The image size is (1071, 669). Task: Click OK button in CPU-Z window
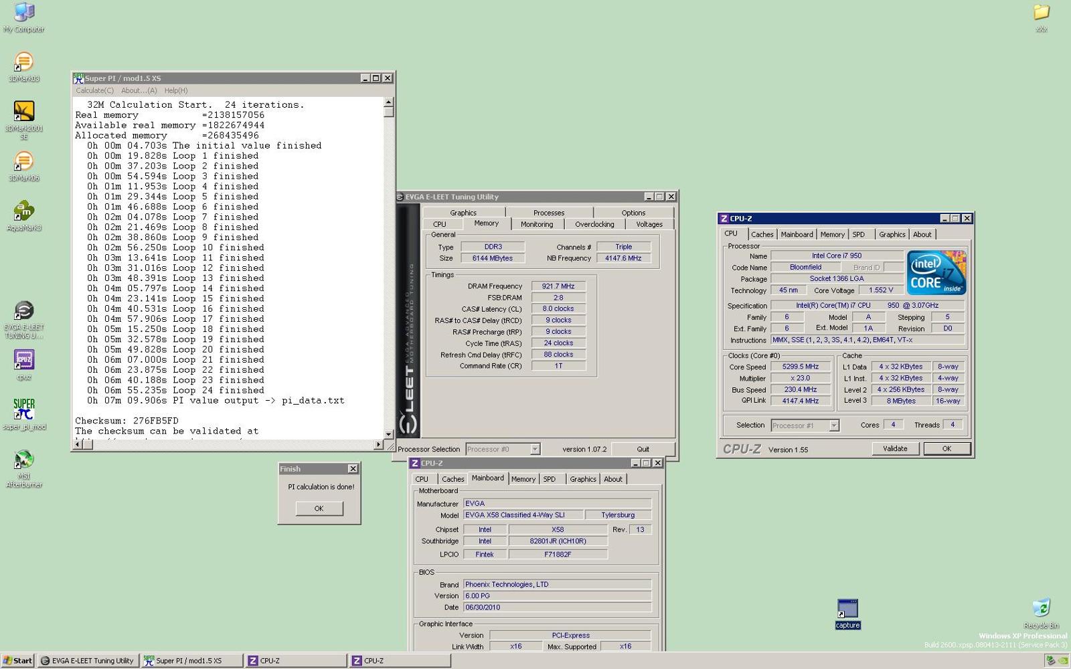(x=946, y=449)
